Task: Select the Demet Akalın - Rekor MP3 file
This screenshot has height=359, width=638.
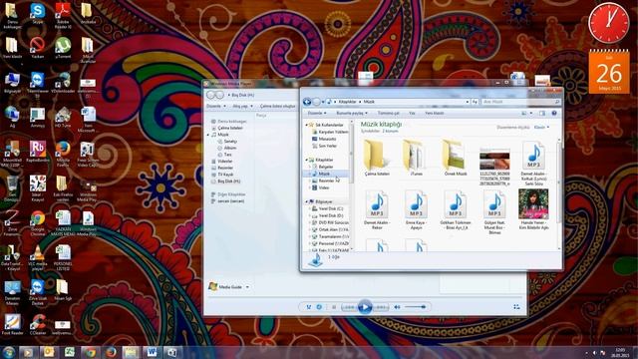Action: tap(377, 209)
